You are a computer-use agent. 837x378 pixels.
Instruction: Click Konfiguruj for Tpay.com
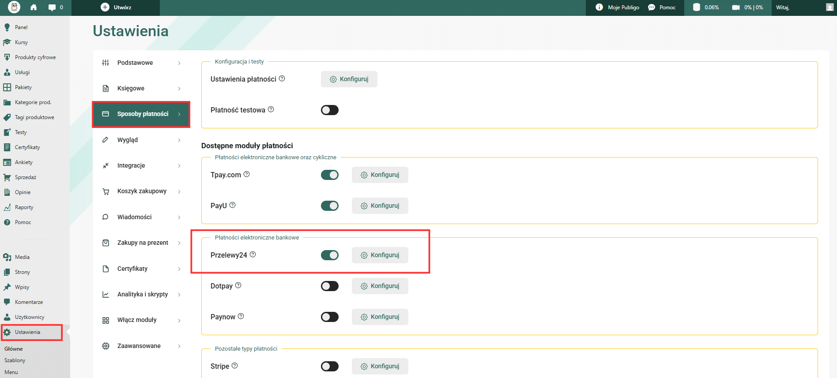[x=380, y=175]
